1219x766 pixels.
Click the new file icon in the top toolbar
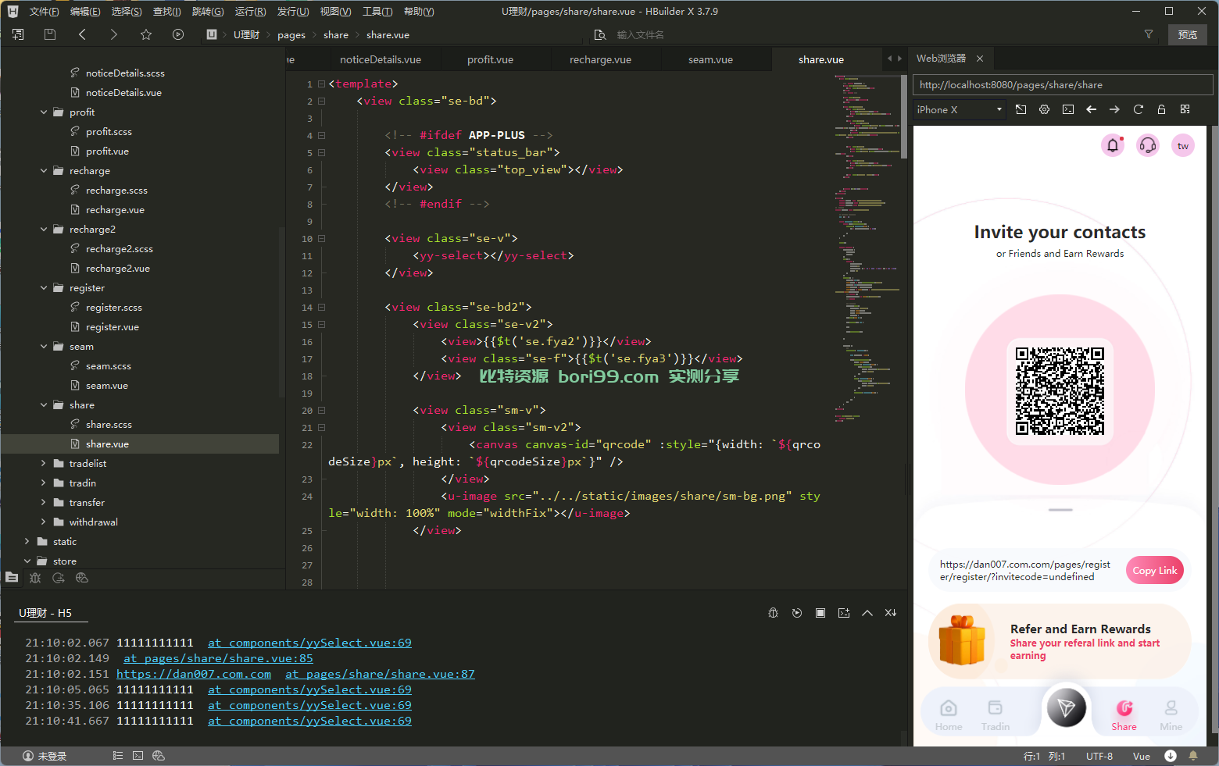click(18, 34)
